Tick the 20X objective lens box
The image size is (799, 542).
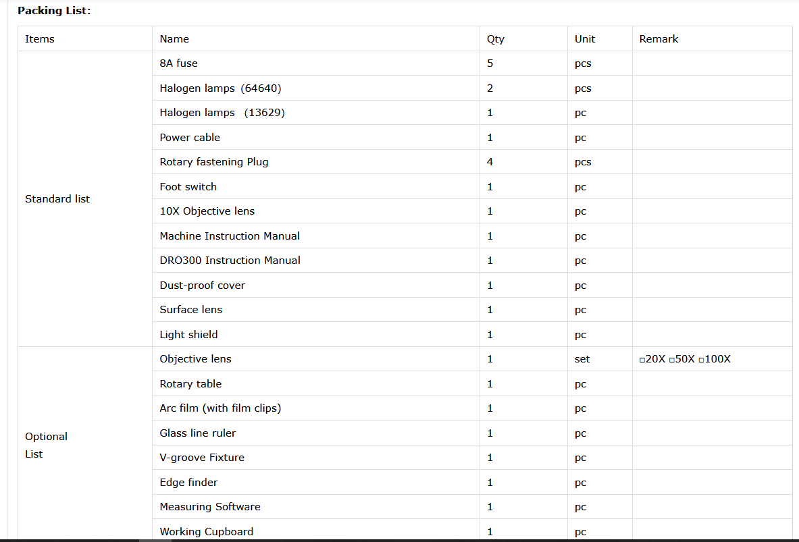click(642, 360)
